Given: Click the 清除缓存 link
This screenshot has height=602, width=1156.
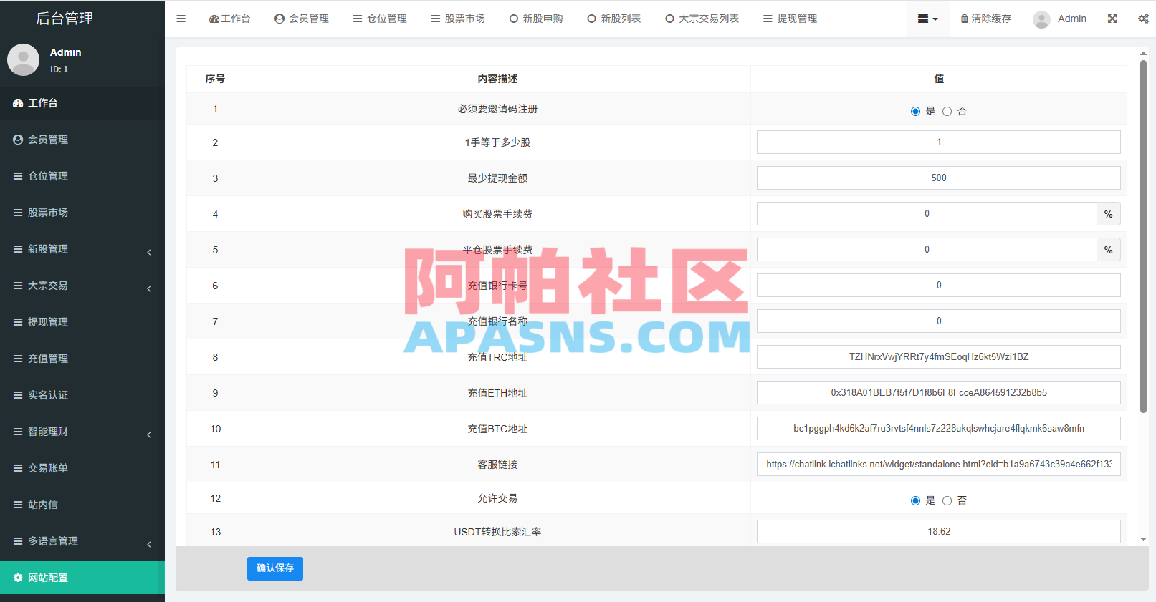Looking at the screenshot, I should pyautogui.click(x=986, y=19).
